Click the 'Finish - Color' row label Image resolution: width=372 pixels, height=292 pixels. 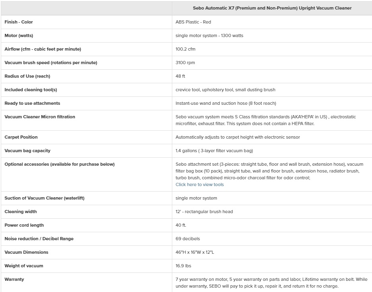(19, 22)
